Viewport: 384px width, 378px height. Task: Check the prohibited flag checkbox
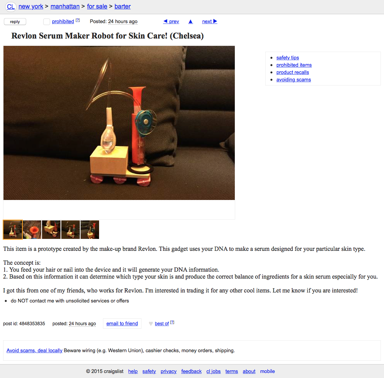point(47,22)
